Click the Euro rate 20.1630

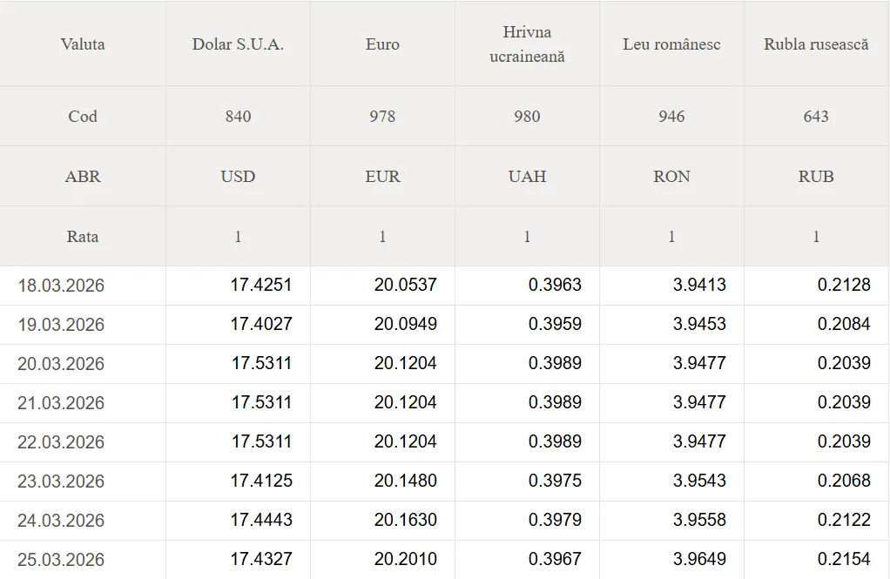coord(406,520)
